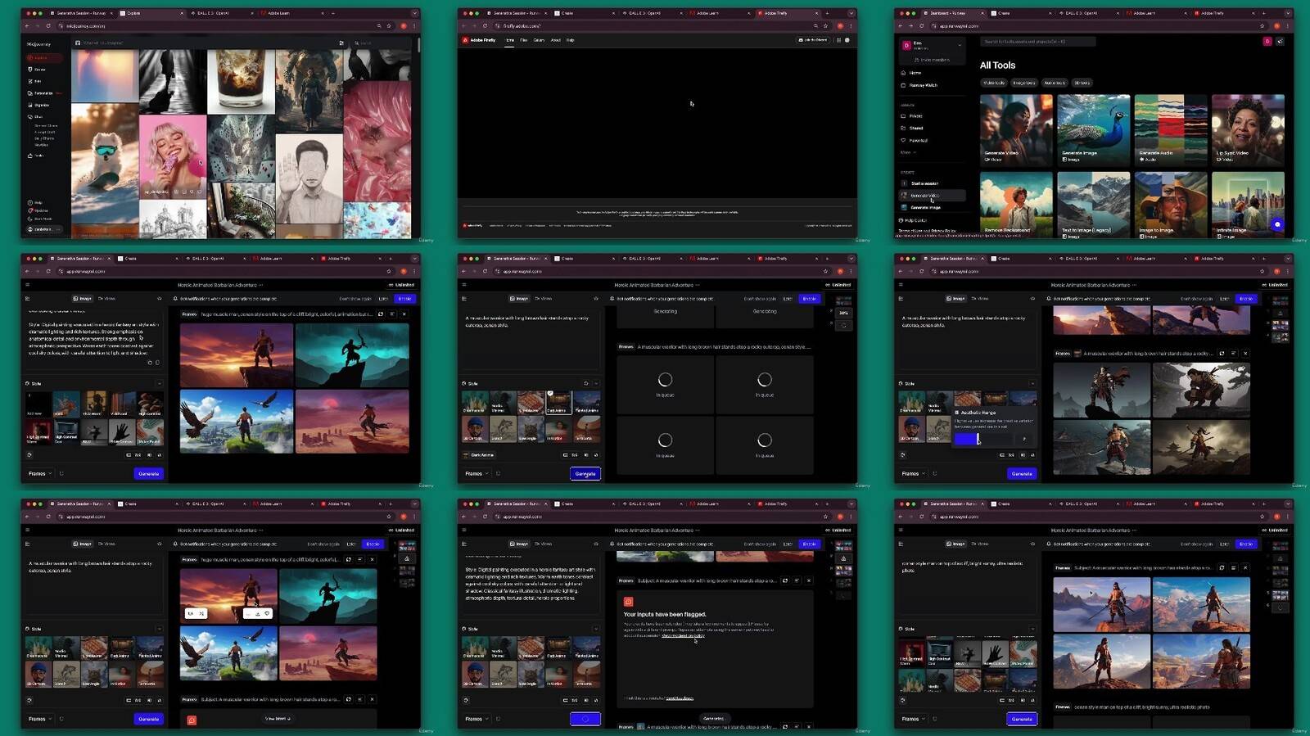Open Frames dropdown in 'Add new' style Runway window
The height and width of the screenshot is (736, 1310).
pyautogui.click(x=40, y=474)
